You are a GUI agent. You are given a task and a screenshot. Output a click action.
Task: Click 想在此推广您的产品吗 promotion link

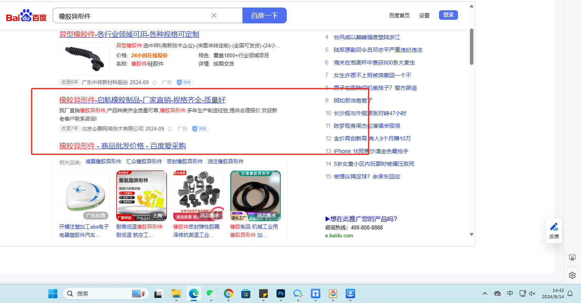(x=361, y=219)
